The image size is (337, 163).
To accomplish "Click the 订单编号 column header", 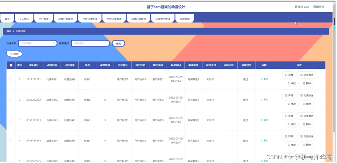I will pyautogui.click(x=34, y=65).
